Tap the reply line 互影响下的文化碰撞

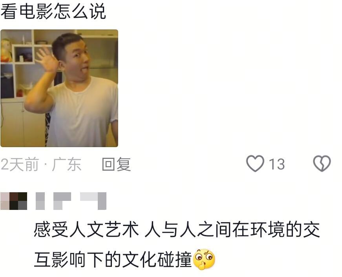coord(113,259)
